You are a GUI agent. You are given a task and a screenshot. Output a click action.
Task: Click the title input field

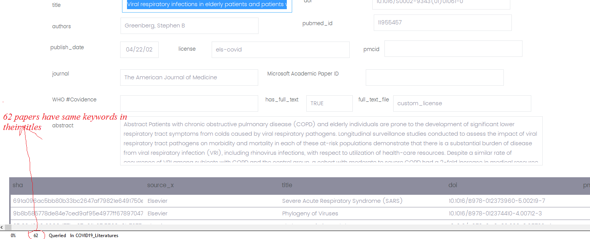pyautogui.click(x=207, y=5)
